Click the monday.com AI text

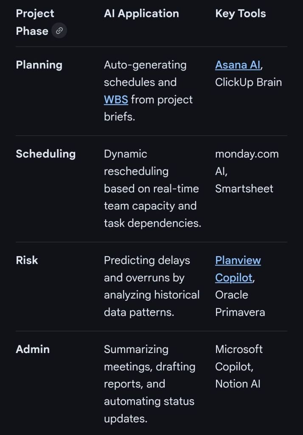pyautogui.click(x=247, y=162)
